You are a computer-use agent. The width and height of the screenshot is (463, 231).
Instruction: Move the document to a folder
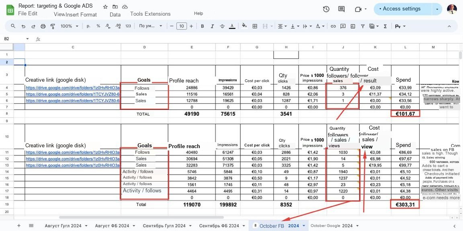tap(115, 7)
